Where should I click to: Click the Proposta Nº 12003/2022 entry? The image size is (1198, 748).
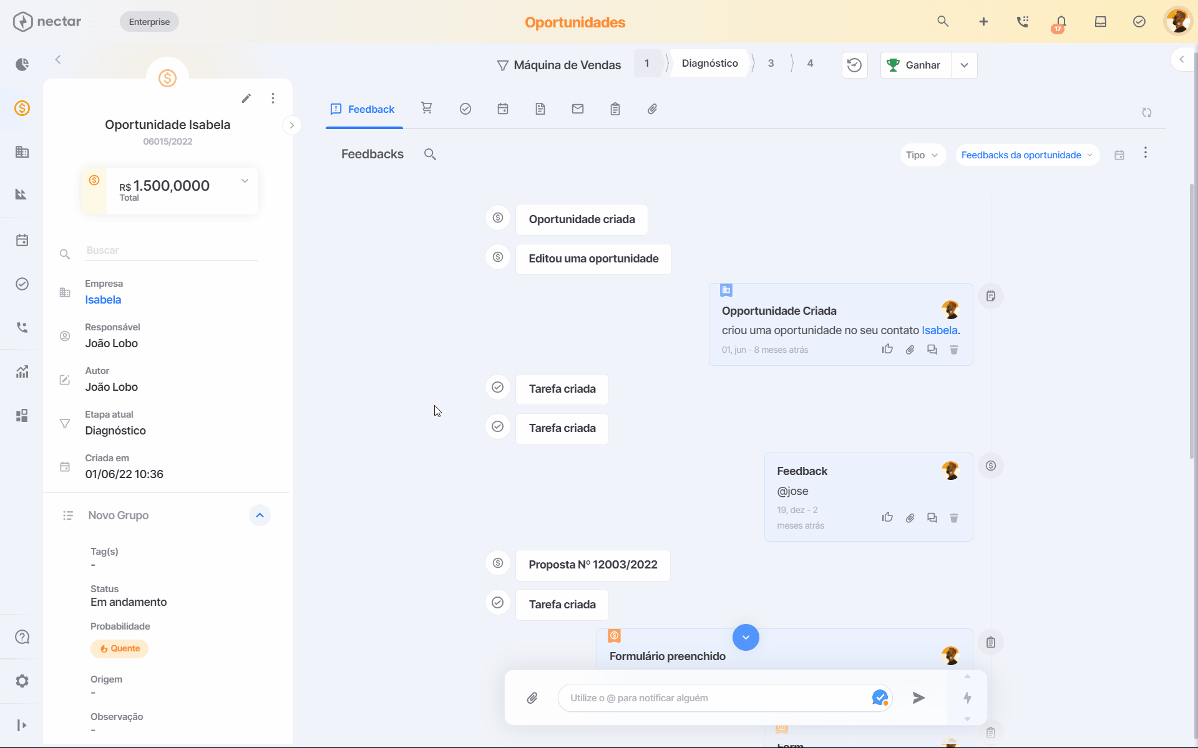(x=593, y=565)
